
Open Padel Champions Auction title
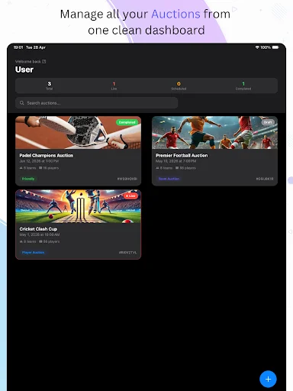pyautogui.click(x=47, y=155)
